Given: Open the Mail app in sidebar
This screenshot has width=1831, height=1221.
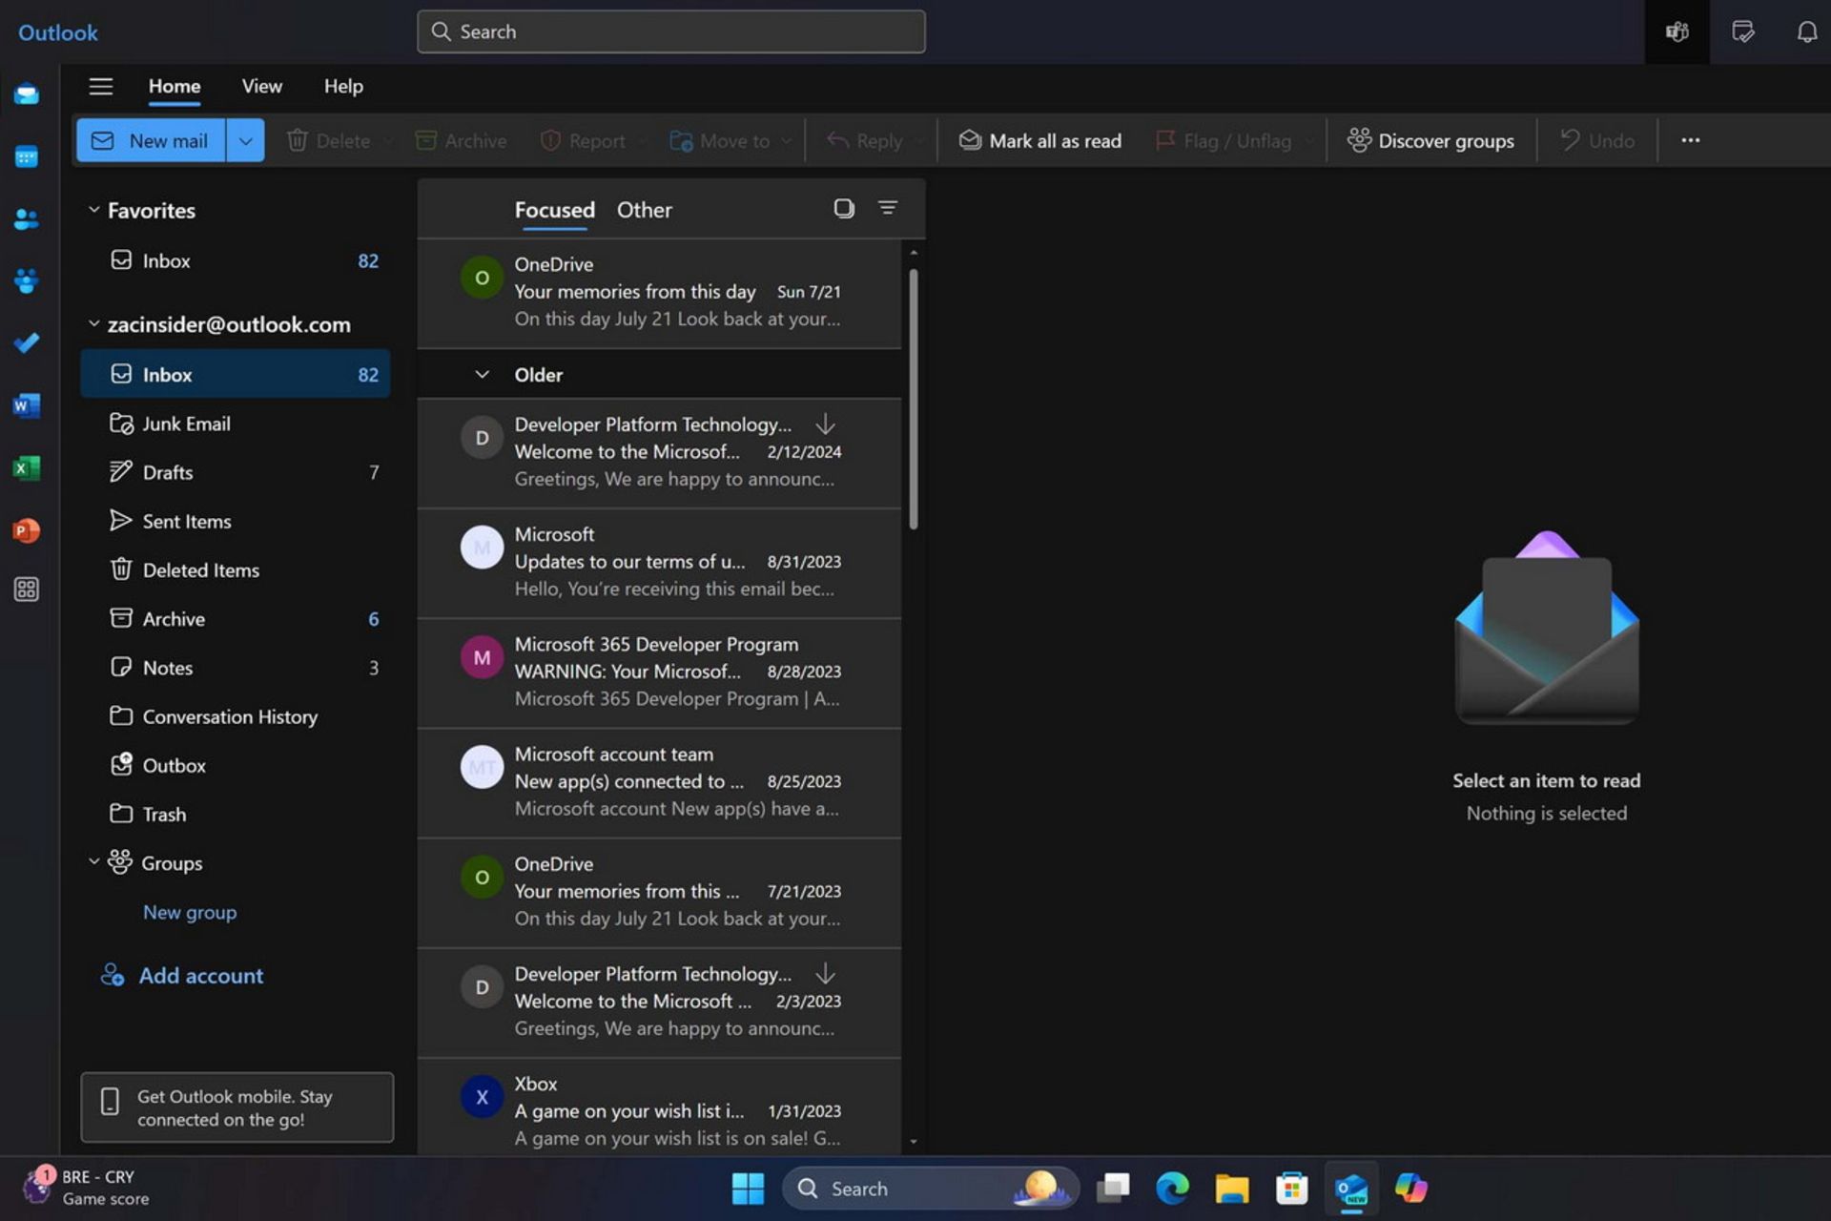Looking at the screenshot, I should (27, 93).
